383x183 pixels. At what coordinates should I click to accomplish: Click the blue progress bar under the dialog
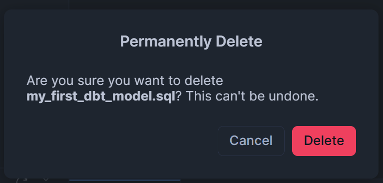(x=125, y=180)
